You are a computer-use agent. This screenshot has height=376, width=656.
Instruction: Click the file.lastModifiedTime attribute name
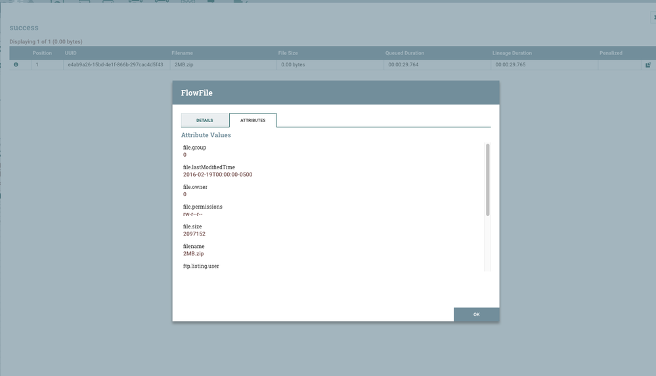point(209,167)
